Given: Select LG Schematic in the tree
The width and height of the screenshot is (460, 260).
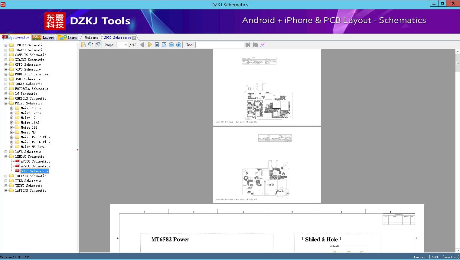Looking at the screenshot, I should [26, 94].
